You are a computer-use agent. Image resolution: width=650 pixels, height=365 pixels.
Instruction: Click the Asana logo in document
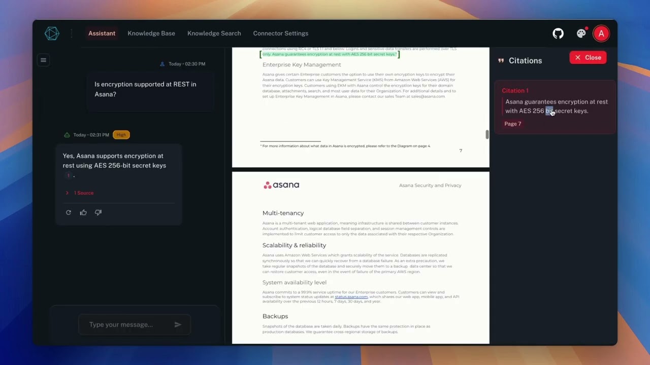(x=281, y=185)
